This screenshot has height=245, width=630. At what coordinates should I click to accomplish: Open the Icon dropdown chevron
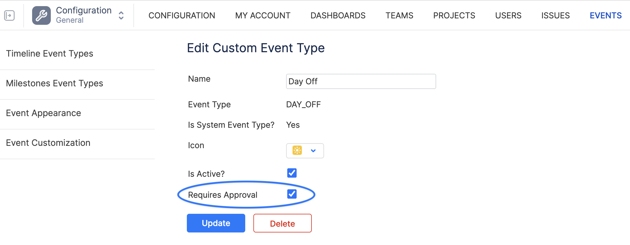point(313,151)
